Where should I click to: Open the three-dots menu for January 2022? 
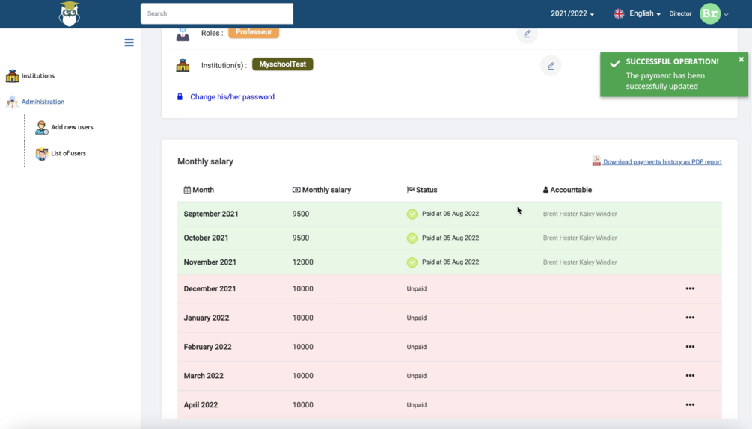(x=690, y=318)
